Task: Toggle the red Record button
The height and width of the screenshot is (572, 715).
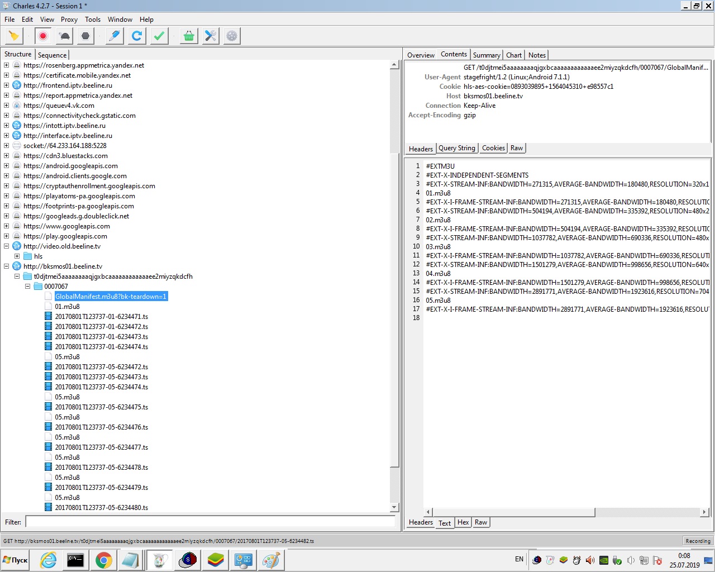Action: point(43,36)
